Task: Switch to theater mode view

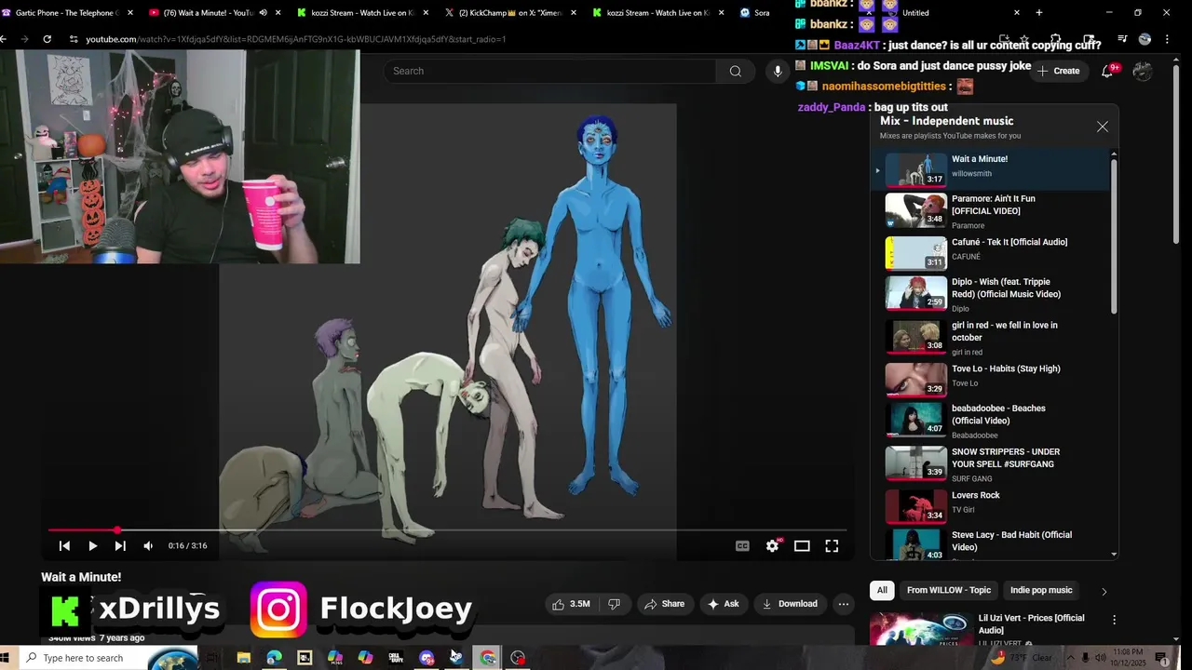Action: coord(802,546)
